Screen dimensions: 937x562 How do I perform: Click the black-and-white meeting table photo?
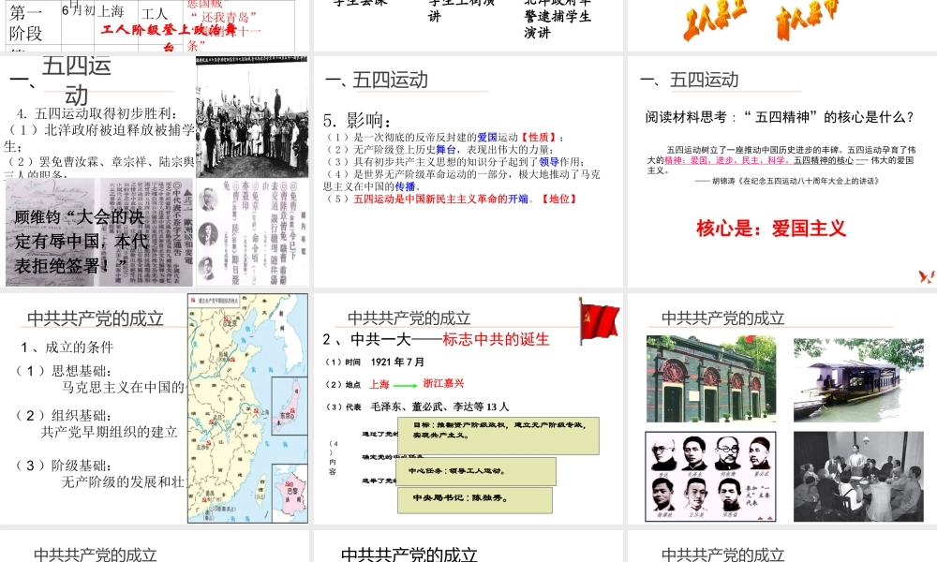click(858, 477)
